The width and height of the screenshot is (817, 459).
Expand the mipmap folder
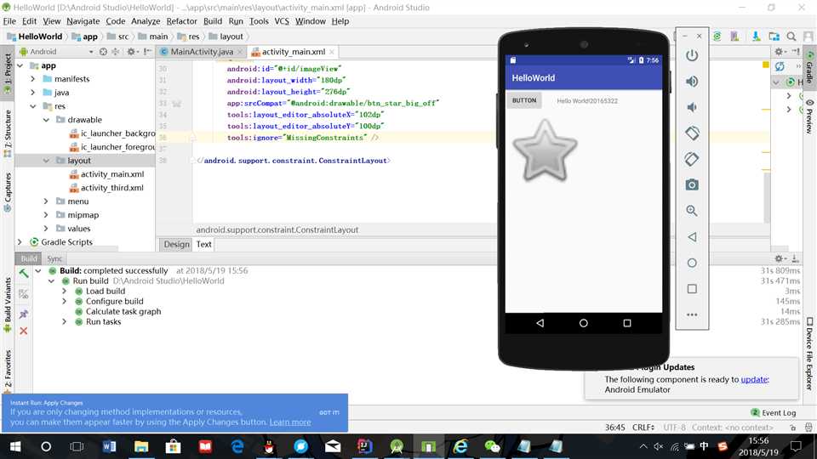point(46,215)
